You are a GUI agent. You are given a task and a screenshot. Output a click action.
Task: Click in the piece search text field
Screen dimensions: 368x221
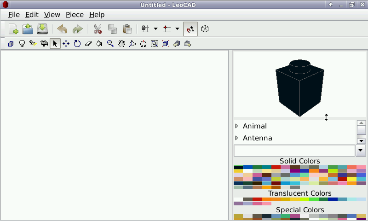tap(294, 151)
